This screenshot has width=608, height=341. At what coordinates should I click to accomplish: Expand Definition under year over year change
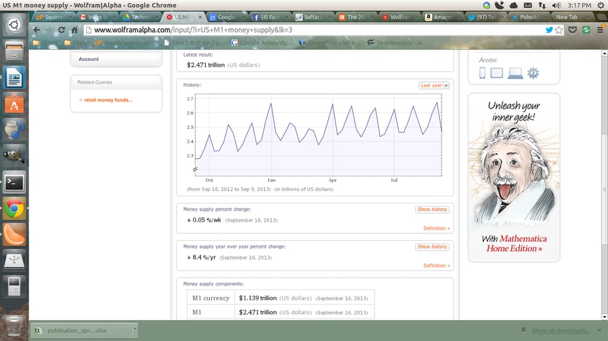coord(436,266)
